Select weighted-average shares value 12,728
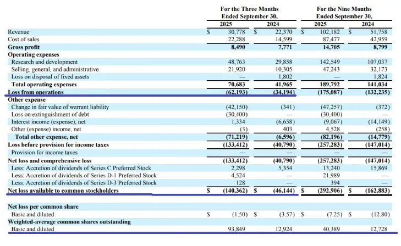The width and height of the screenshot is (401, 246). (379, 229)
